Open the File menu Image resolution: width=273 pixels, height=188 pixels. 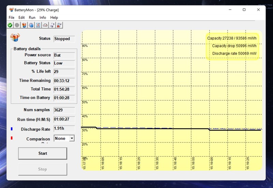[x=12, y=18]
